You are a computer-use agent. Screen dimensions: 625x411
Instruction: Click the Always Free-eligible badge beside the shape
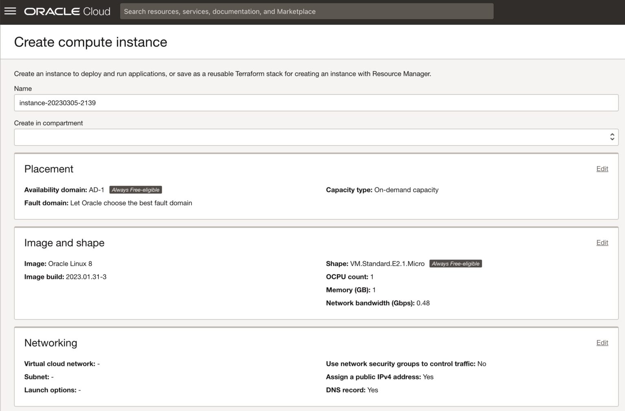click(455, 263)
